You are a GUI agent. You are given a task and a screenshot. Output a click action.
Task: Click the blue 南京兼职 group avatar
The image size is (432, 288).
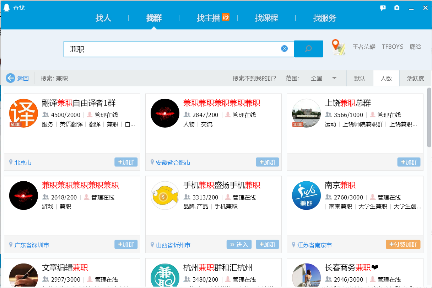[x=306, y=196]
